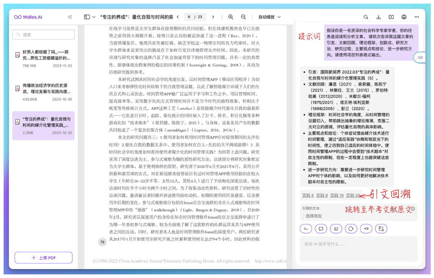Image resolution: width=434 pixels, height=278 pixels.
Task: Click the speech bubble chat action button
Action: [x=321, y=229]
